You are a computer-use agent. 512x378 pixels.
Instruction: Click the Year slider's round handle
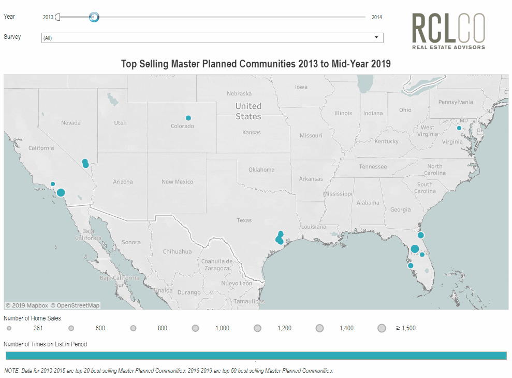coord(94,17)
